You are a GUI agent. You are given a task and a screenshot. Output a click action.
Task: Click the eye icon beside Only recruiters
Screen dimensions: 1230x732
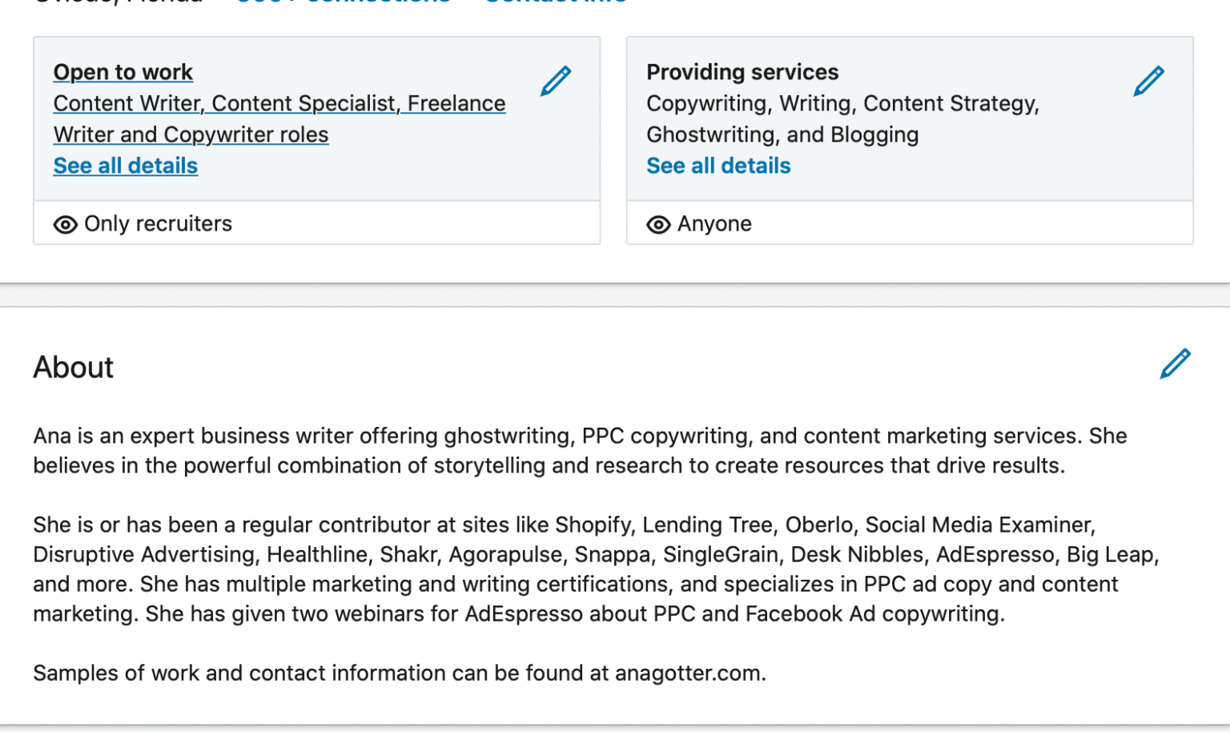pyautogui.click(x=65, y=225)
